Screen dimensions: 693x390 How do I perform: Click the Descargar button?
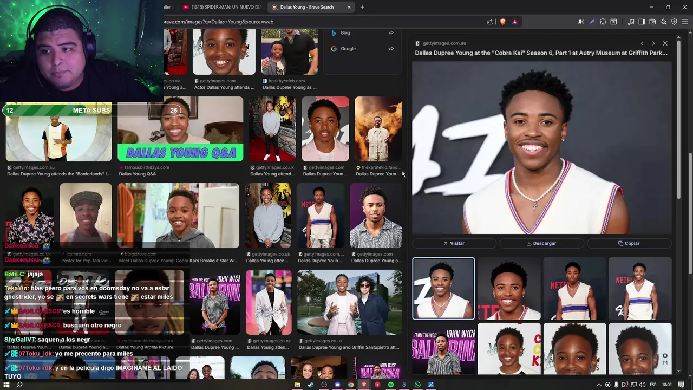pyautogui.click(x=541, y=243)
